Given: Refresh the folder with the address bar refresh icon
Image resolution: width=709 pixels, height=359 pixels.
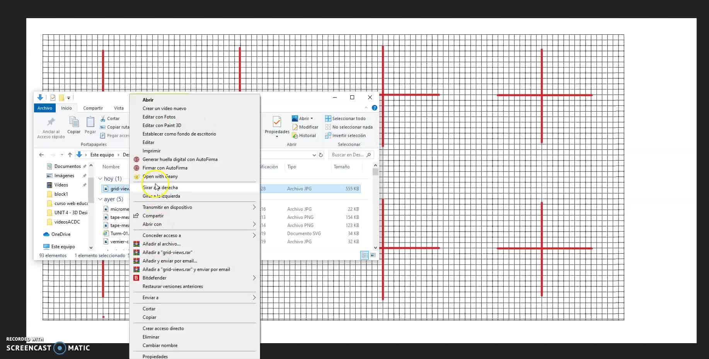Looking at the screenshot, I should pyautogui.click(x=320, y=155).
